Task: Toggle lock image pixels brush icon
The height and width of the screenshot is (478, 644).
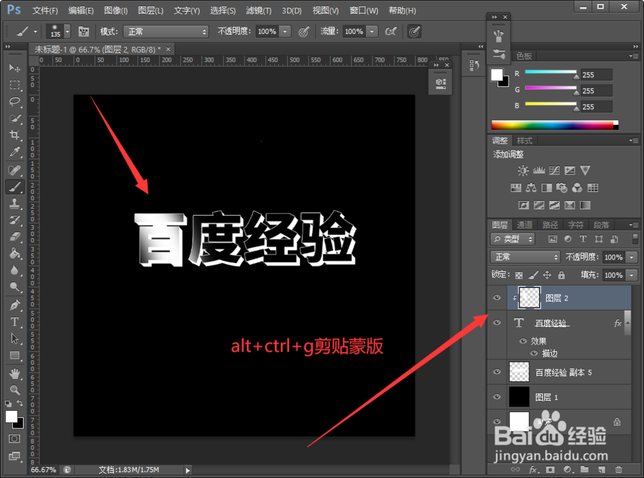Action: coord(533,275)
